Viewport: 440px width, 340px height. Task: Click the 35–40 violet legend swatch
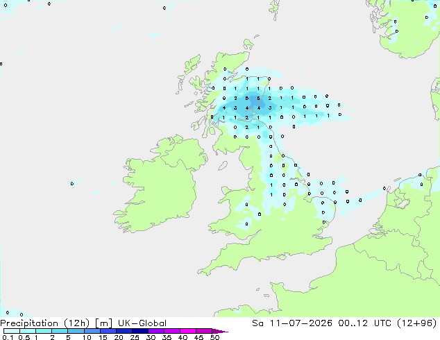tap(171, 331)
